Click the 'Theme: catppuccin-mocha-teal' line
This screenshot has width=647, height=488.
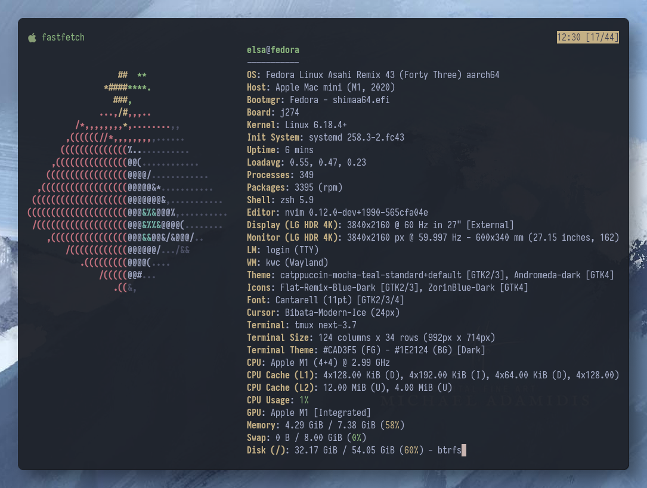click(x=431, y=275)
